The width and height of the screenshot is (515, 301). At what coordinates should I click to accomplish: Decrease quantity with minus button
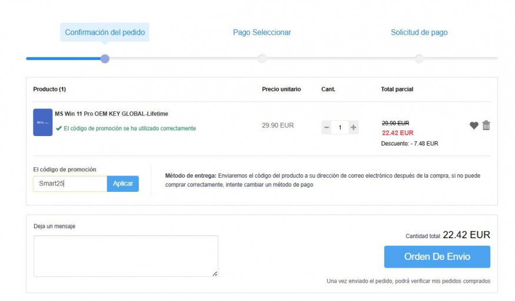click(327, 127)
